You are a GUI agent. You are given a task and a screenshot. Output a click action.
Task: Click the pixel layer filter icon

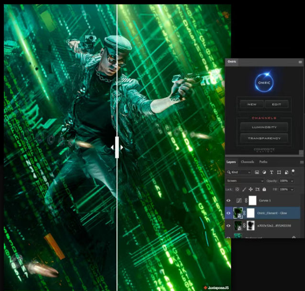[x=257, y=172]
